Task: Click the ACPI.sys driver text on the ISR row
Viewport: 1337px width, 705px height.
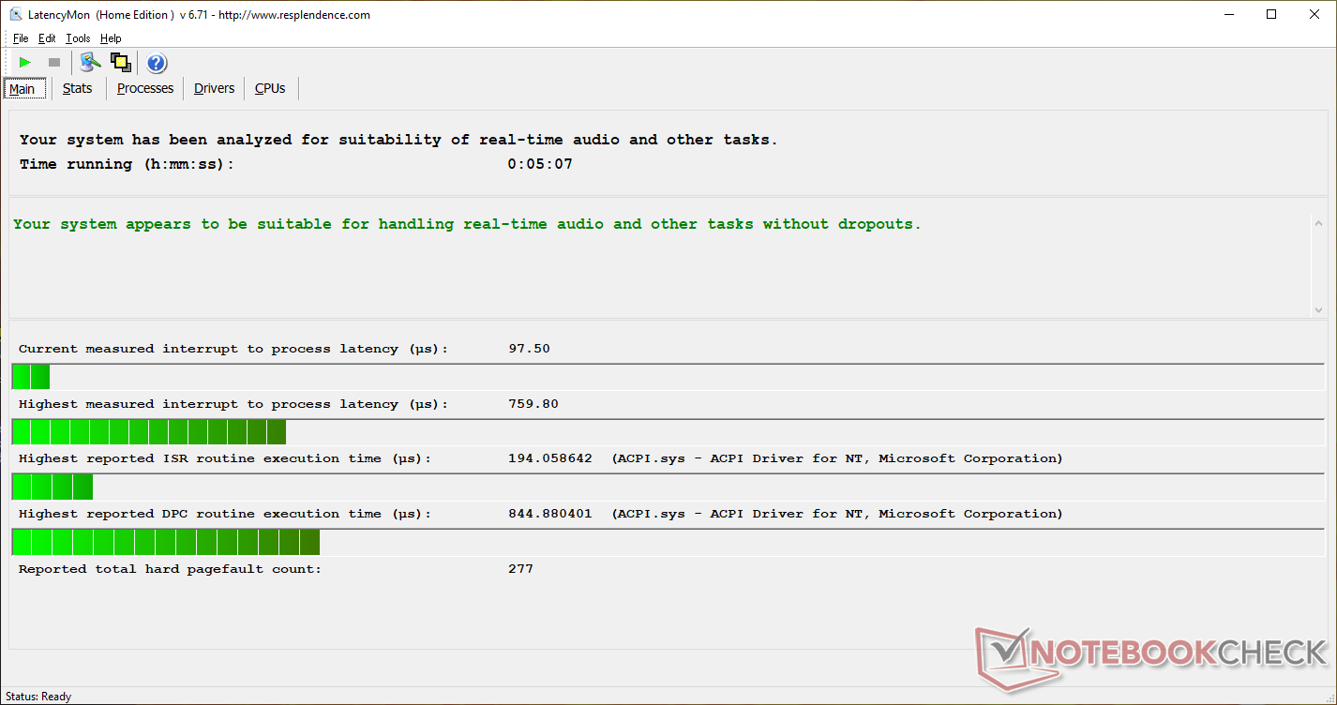Action: point(837,458)
